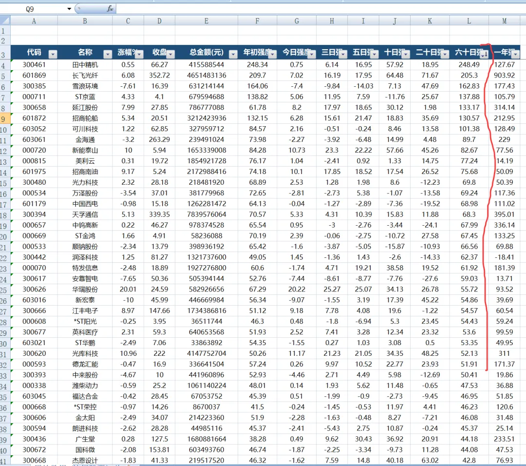Click stock name 英科医疗
Image resolution: width=526 pixels, height=466 pixels.
coord(85,332)
